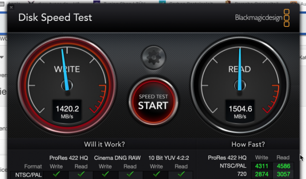Close the Disk Speed Test window
The image size is (306, 179).
click(x=11, y=8)
